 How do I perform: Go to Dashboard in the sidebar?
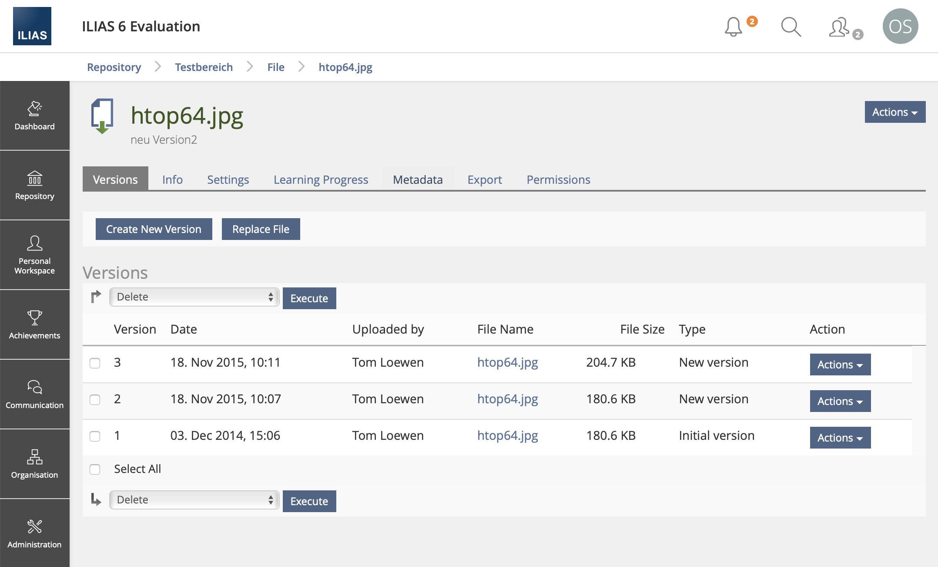[x=34, y=116]
